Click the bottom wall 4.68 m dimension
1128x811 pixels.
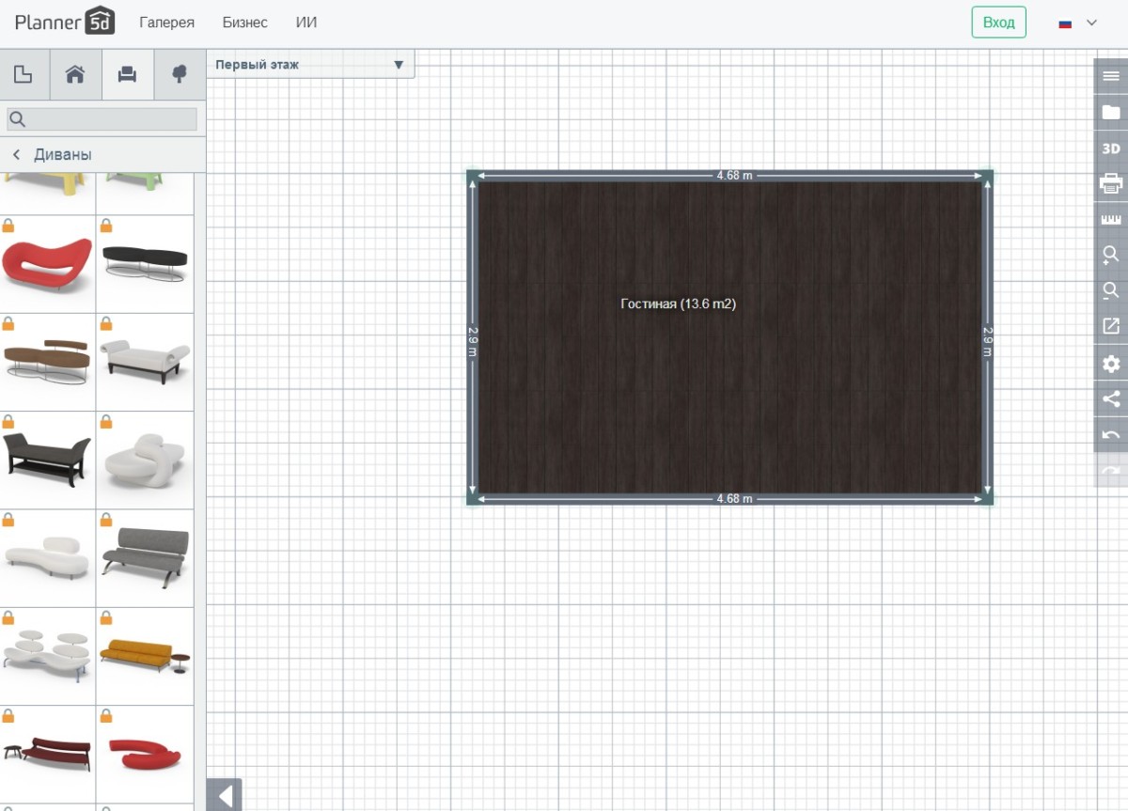pos(734,499)
